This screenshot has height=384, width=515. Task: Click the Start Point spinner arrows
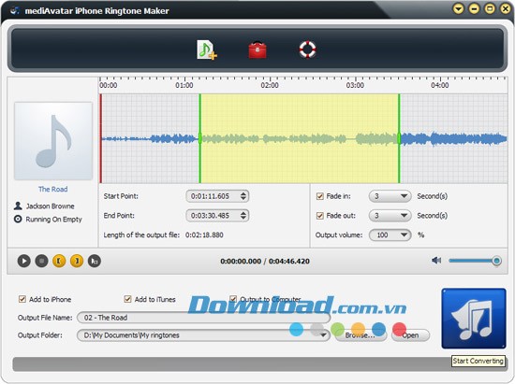click(x=243, y=196)
